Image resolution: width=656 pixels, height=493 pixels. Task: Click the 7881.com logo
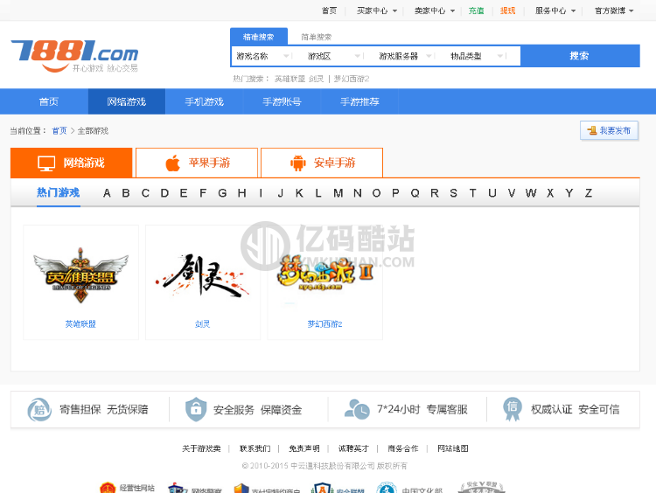(74, 56)
